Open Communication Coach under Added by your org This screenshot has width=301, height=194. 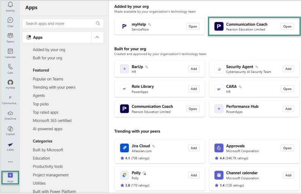point(287,27)
